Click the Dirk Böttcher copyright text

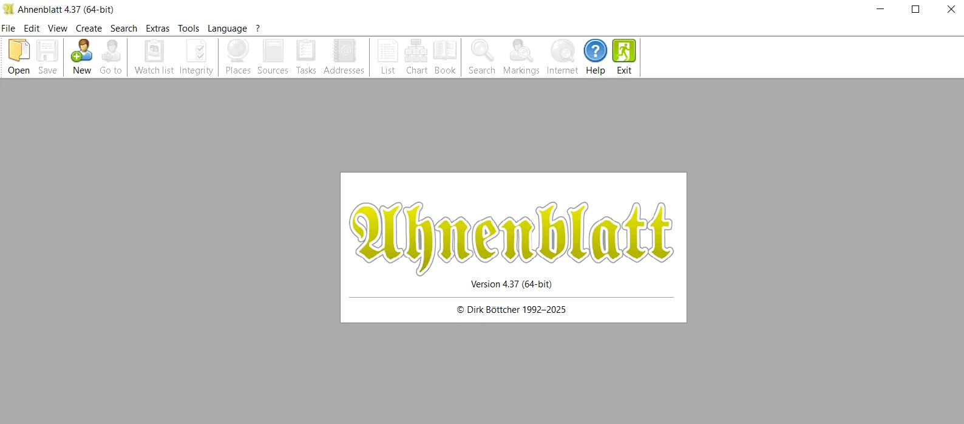click(x=511, y=310)
